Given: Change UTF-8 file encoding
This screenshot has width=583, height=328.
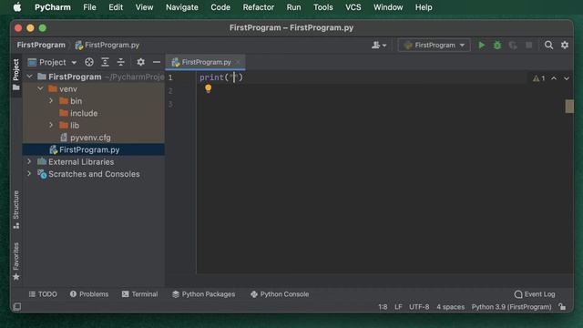Looking at the screenshot, I should pos(419,307).
